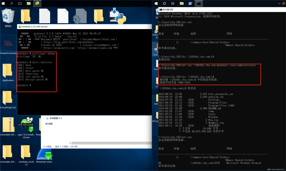Viewport: 286px width, 171px height.
Task: Select the orange search icon at the top-right
Action: (284, 3)
